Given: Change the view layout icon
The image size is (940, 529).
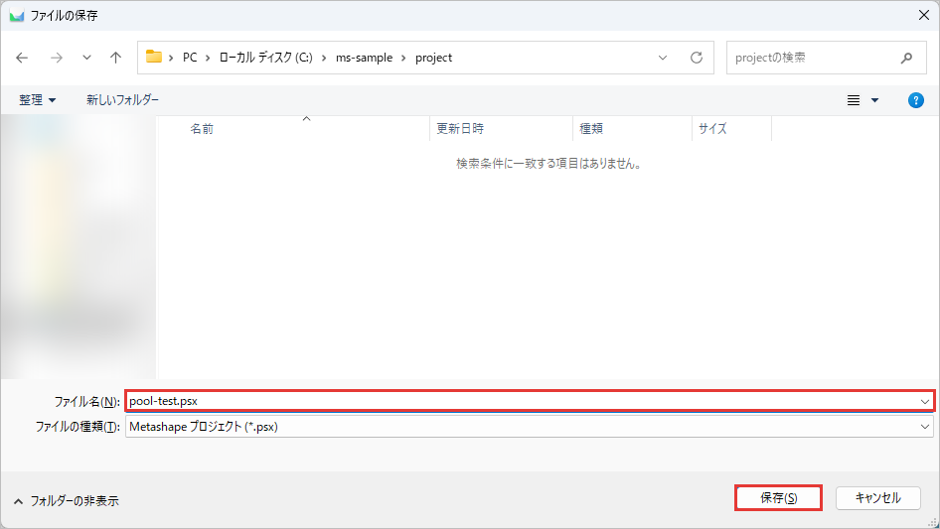Looking at the screenshot, I should click(x=854, y=100).
